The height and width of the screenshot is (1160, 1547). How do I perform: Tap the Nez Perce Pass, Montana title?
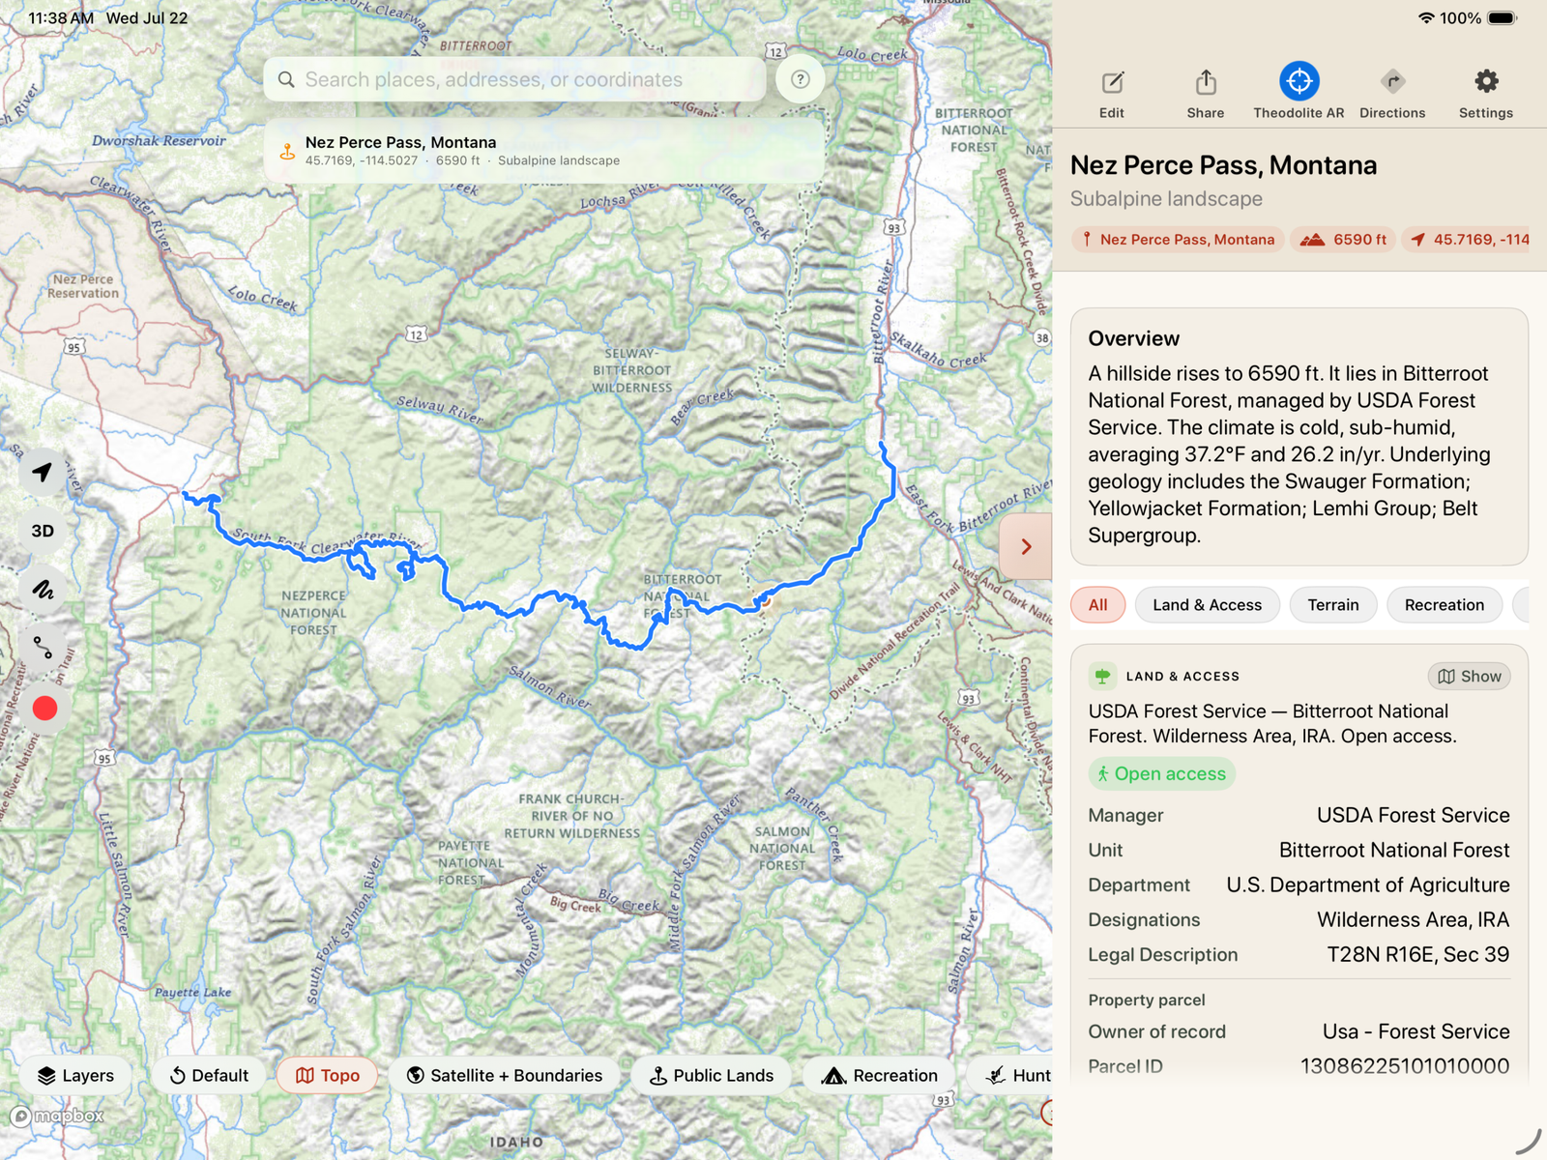click(x=1223, y=165)
